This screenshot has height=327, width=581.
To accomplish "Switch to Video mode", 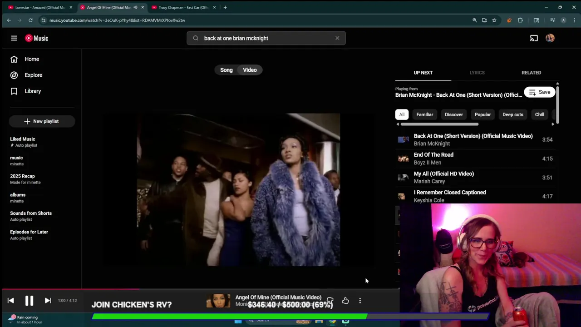I will pyautogui.click(x=250, y=70).
